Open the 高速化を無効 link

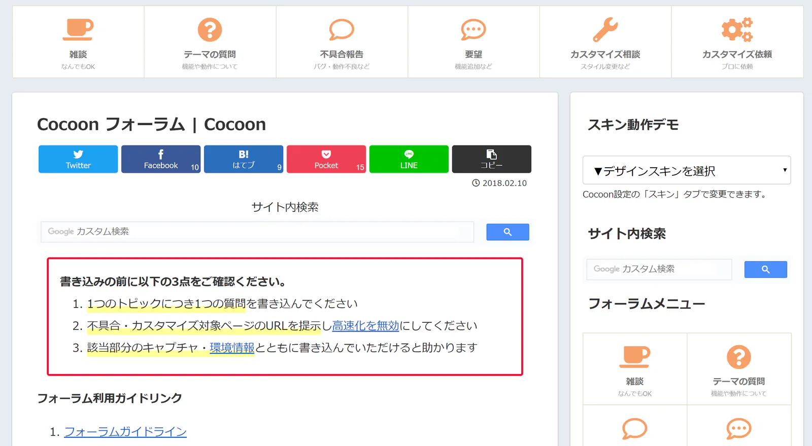coord(365,326)
